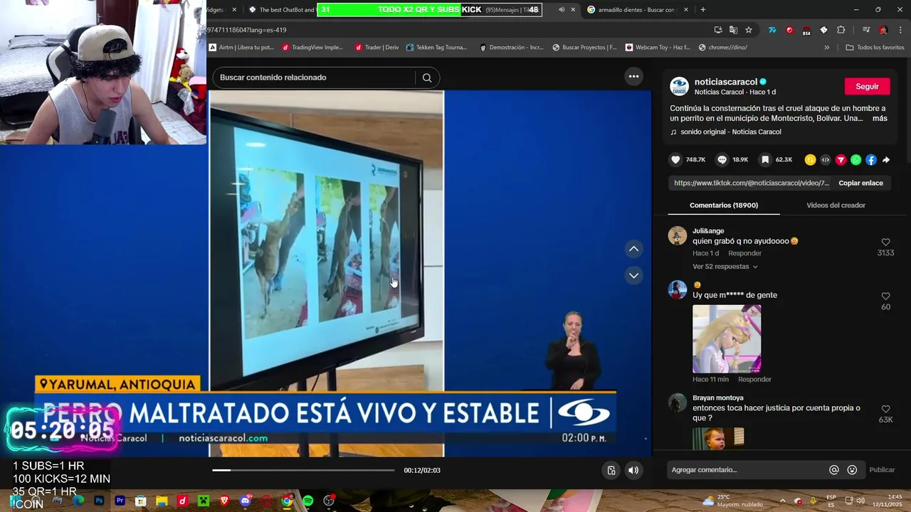
Task: Go to previous video with up arrow
Action: click(633, 249)
